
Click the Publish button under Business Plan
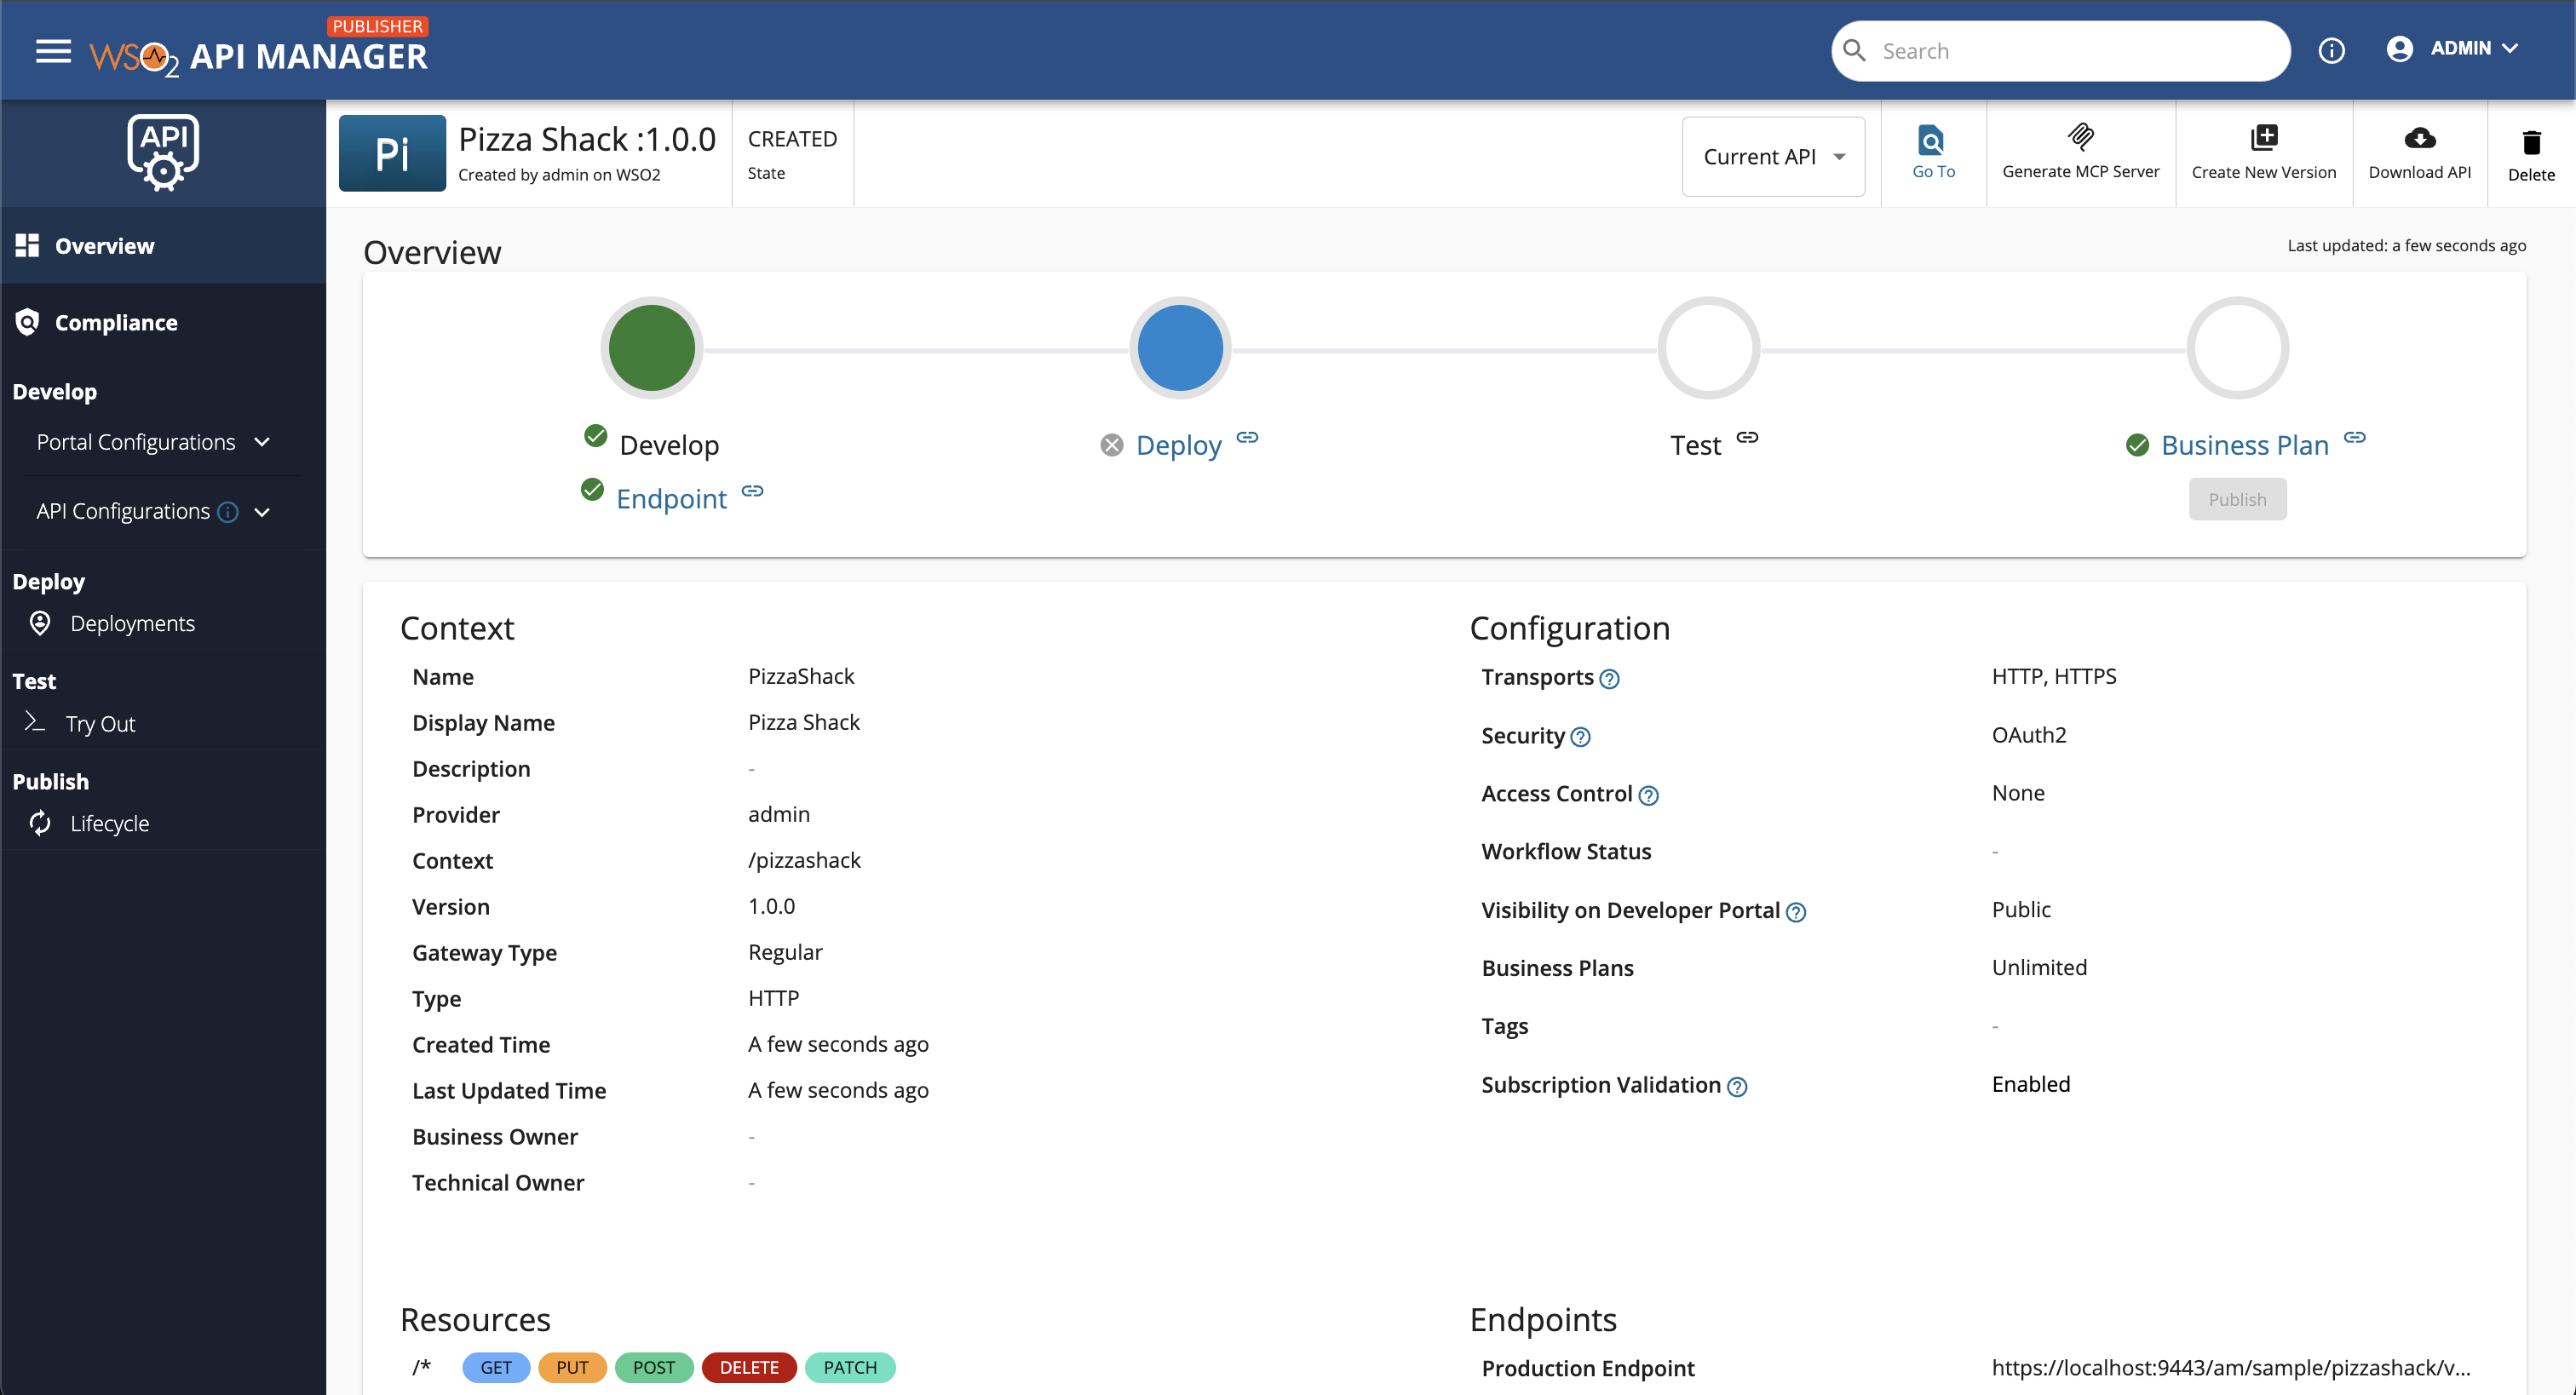(2237, 498)
